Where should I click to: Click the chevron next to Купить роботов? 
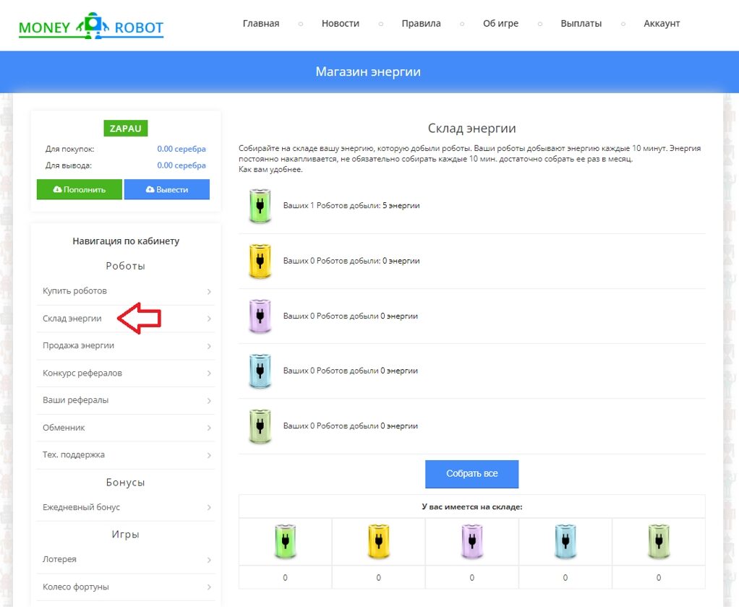[209, 292]
